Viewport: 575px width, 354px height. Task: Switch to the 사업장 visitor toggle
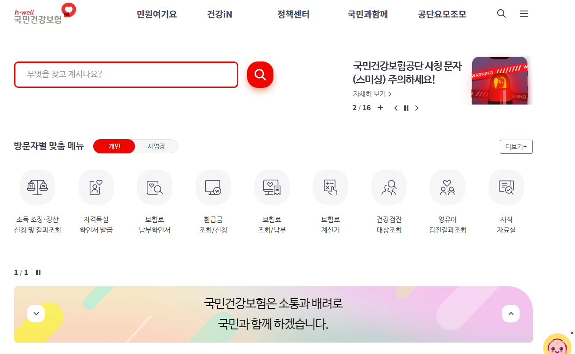[157, 146]
